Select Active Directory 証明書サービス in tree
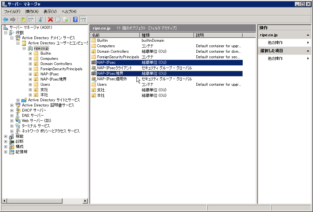This screenshot has width=313, height=212. pyautogui.click(x=48, y=105)
